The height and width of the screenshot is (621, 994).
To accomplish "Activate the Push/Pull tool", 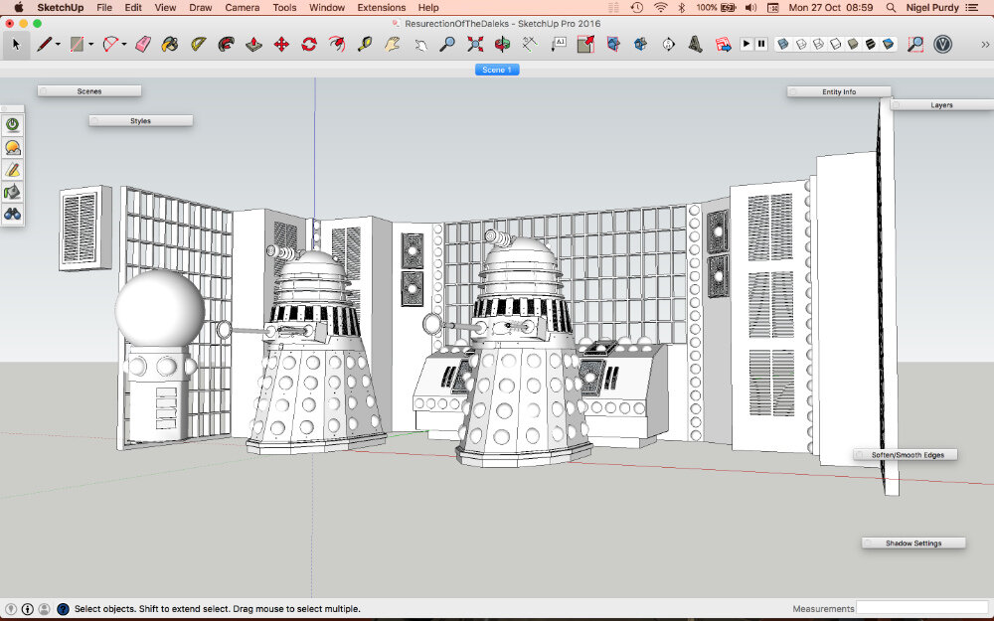I will tap(251, 44).
